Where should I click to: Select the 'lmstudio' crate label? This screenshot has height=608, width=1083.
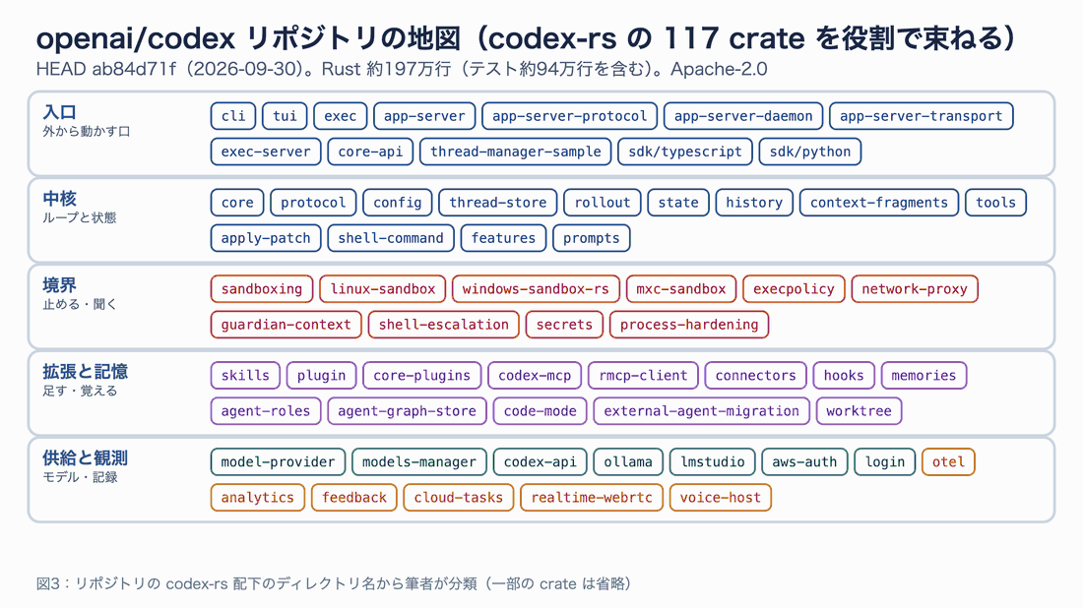click(x=713, y=461)
